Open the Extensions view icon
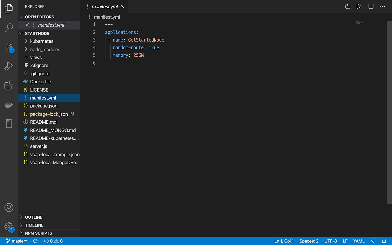The width and height of the screenshot is (392, 245). click(9, 85)
